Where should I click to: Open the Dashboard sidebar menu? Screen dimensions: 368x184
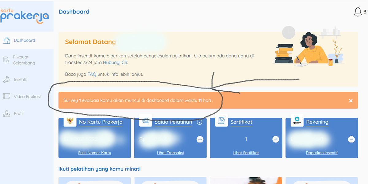coord(24,40)
